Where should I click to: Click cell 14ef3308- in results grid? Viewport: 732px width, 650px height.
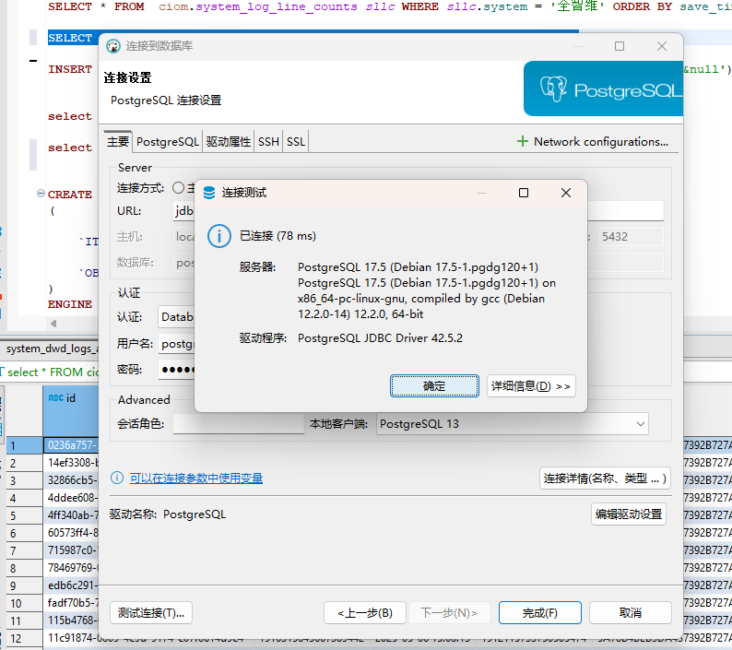pyautogui.click(x=71, y=463)
